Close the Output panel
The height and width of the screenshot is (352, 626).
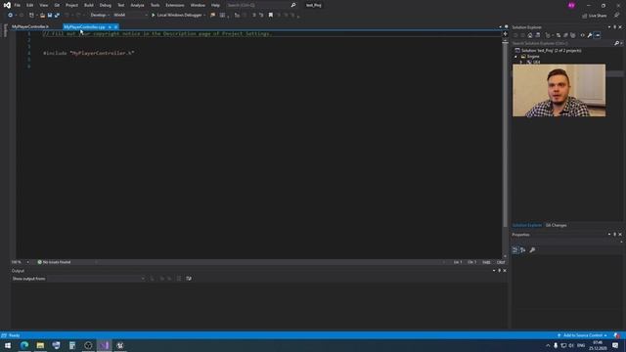pyautogui.click(x=505, y=271)
